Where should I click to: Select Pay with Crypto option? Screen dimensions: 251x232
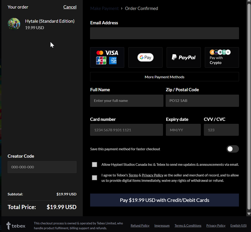222,60
